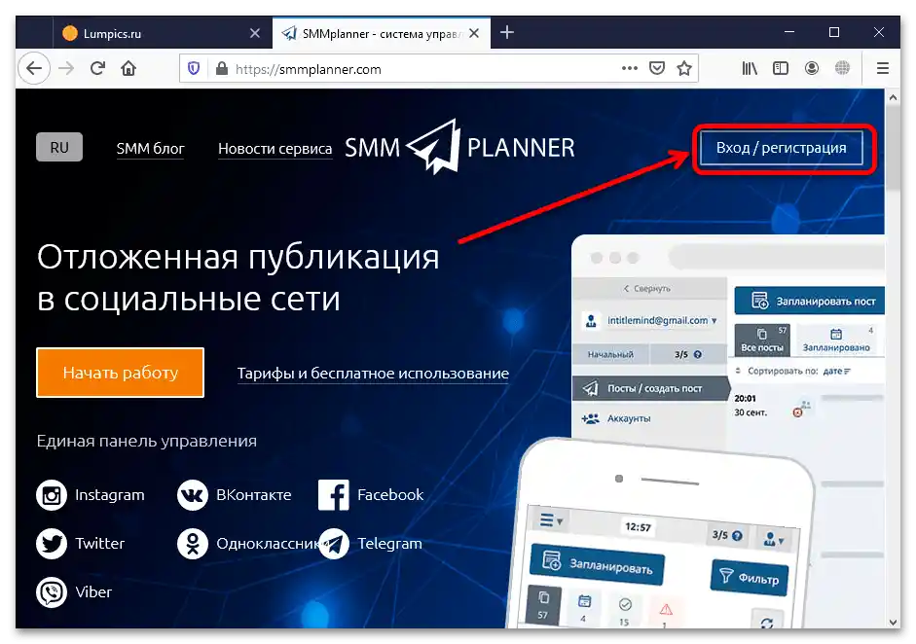Select the Facebook icon

(x=334, y=495)
